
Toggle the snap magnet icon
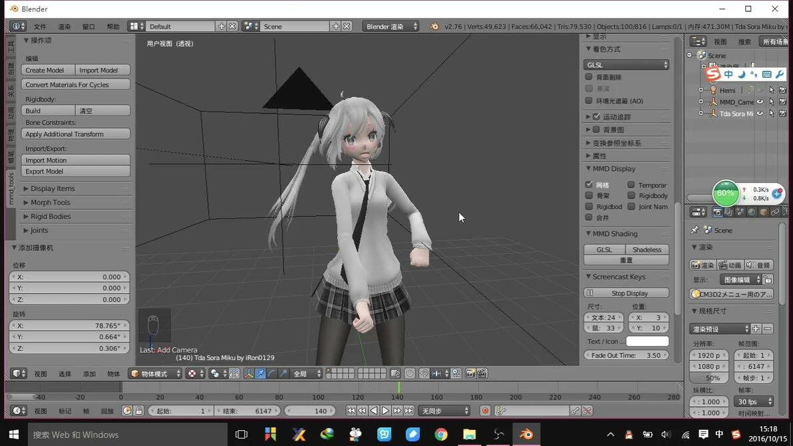[x=424, y=374]
